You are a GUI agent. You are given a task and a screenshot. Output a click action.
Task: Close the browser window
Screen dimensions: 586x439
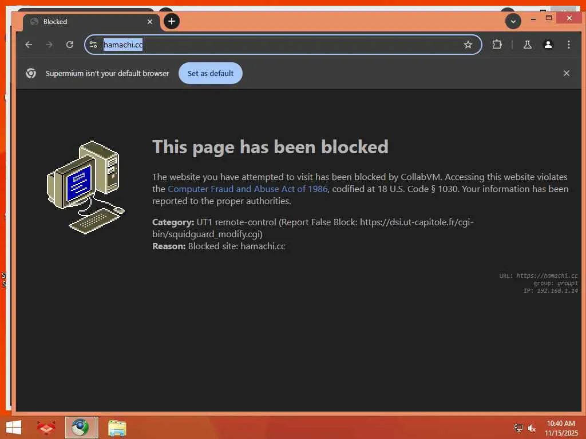[569, 18]
